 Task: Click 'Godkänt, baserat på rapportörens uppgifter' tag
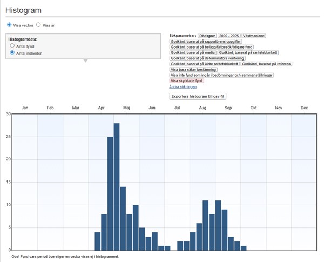206,41
